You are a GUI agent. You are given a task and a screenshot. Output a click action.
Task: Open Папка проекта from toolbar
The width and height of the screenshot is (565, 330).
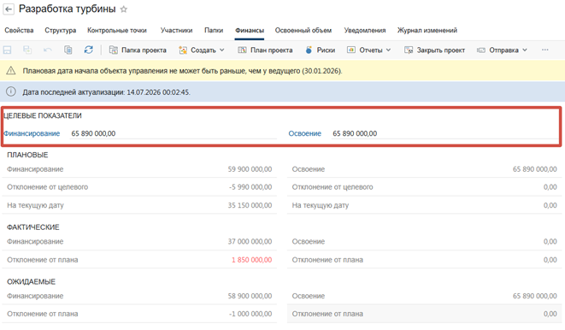point(138,50)
